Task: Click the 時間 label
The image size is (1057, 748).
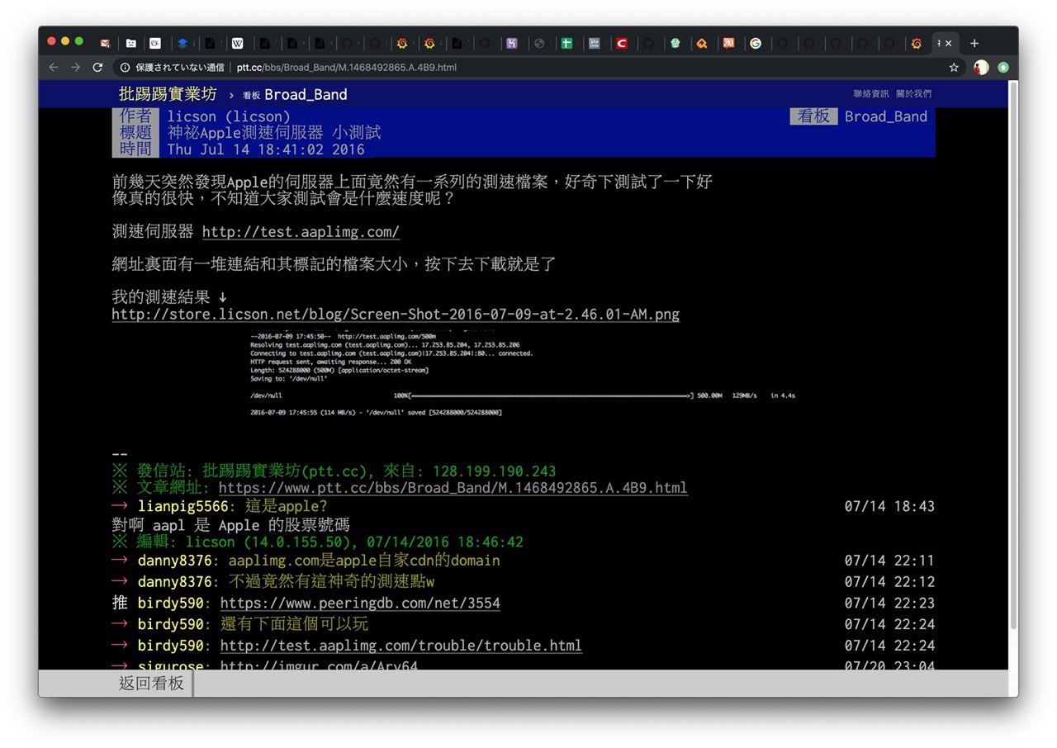Action: pyautogui.click(x=135, y=149)
